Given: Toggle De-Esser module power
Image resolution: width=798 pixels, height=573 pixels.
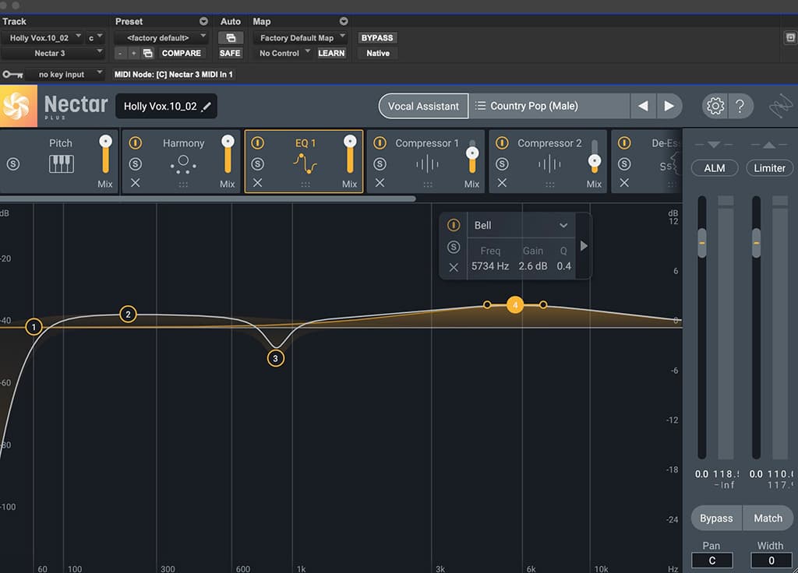Looking at the screenshot, I should pos(624,143).
